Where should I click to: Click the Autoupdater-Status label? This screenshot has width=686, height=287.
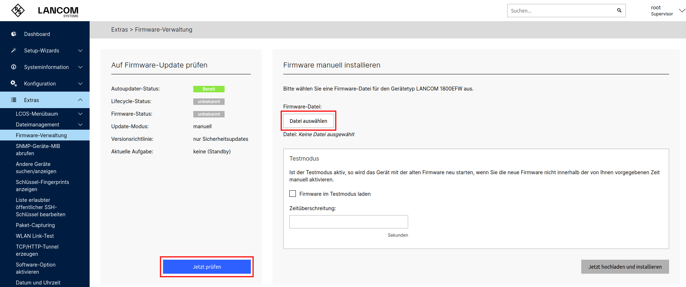click(135, 89)
